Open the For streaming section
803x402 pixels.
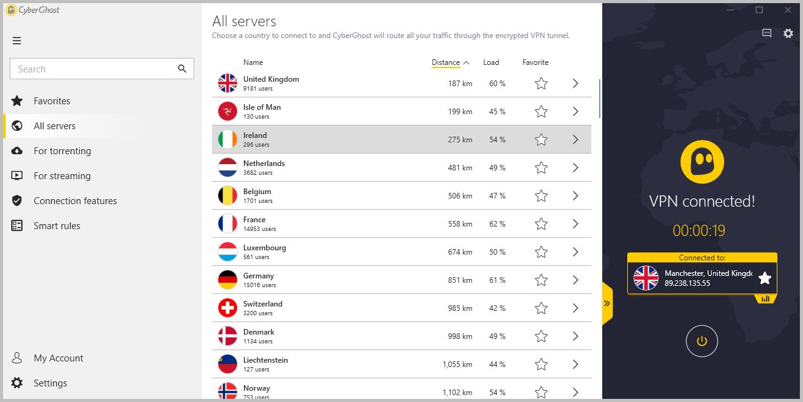tap(62, 175)
